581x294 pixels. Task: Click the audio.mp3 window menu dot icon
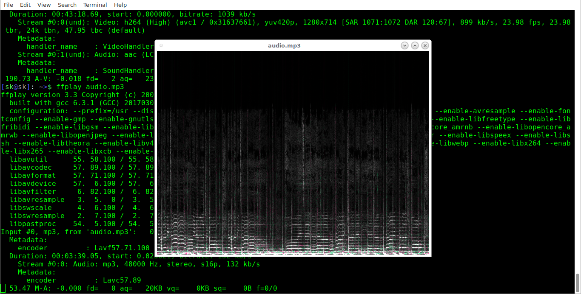coord(161,45)
